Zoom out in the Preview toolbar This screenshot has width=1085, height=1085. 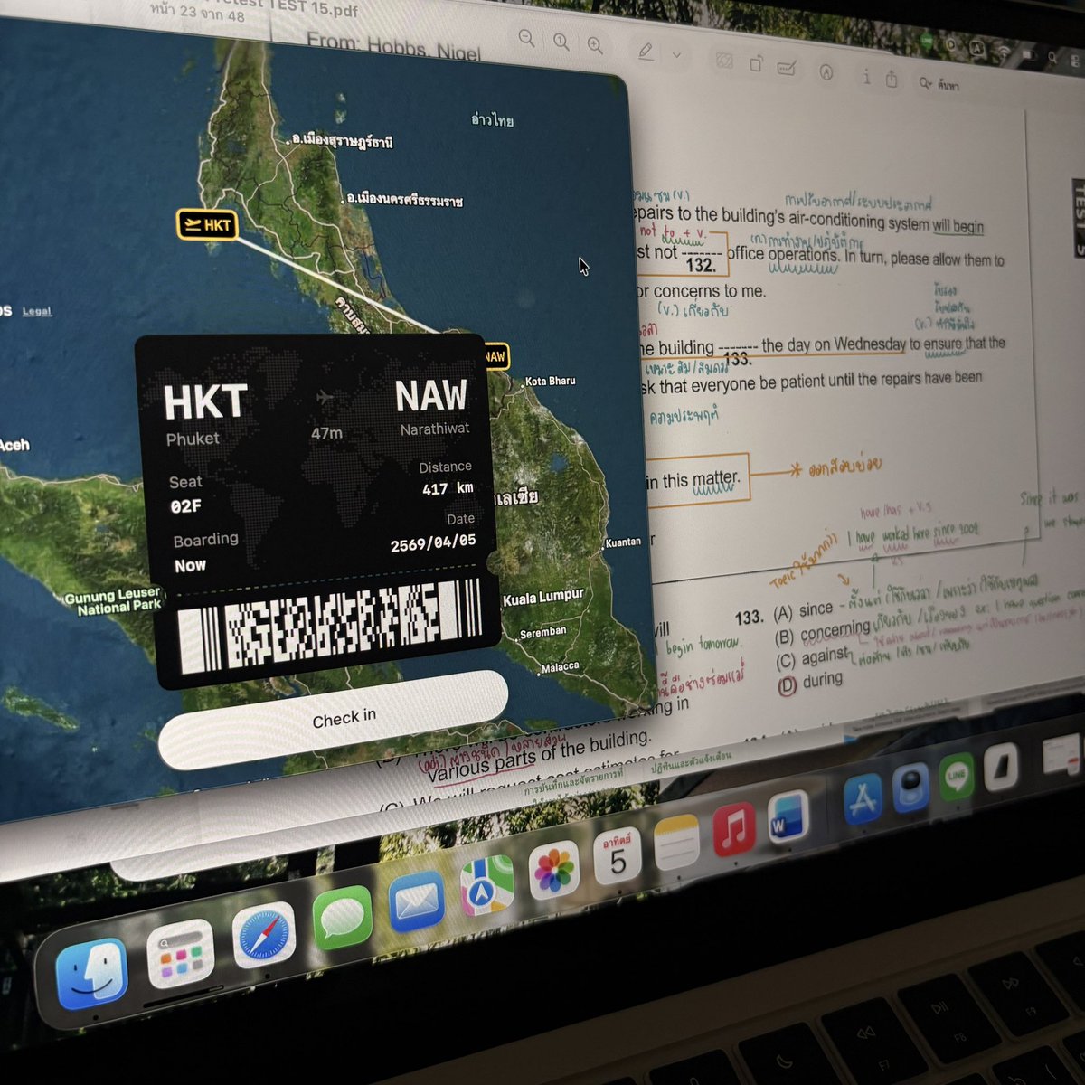(x=526, y=39)
